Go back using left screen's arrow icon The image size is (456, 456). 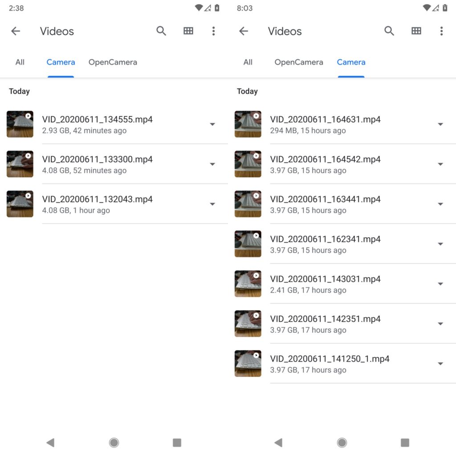(x=16, y=31)
